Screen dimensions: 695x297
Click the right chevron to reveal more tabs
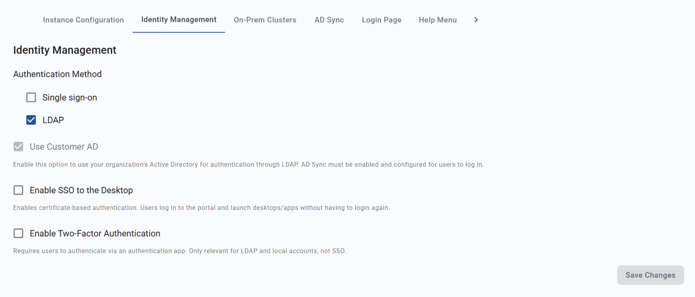click(x=476, y=20)
